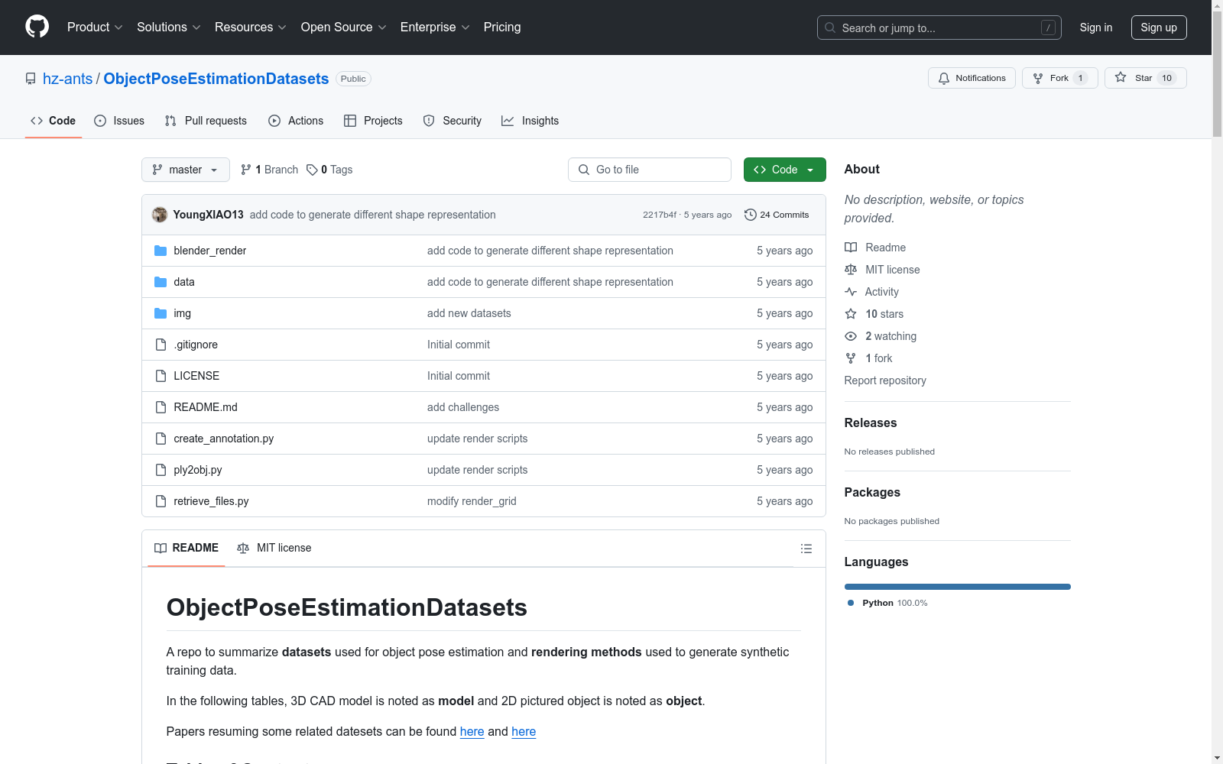This screenshot has height=764, width=1223.
Task: Open the hz-ants owner link
Action: point(67,79)
